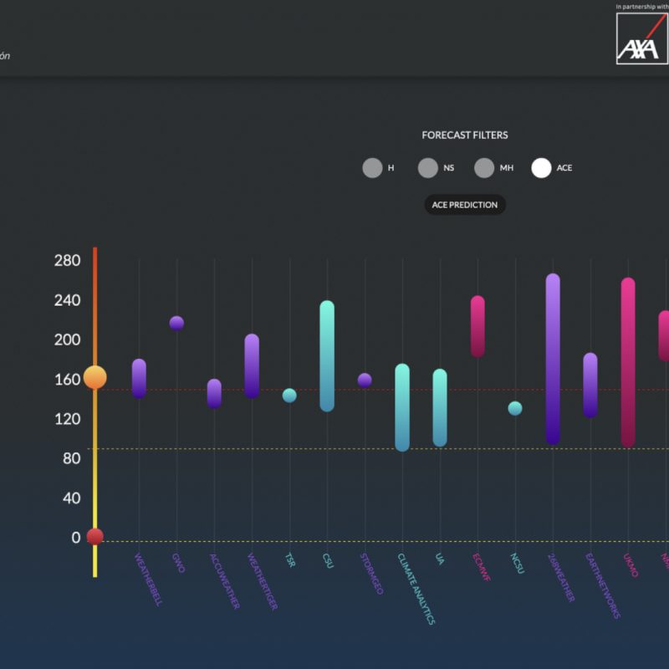
Task: Select the NS forecast filter
Action: coord(428,168)
